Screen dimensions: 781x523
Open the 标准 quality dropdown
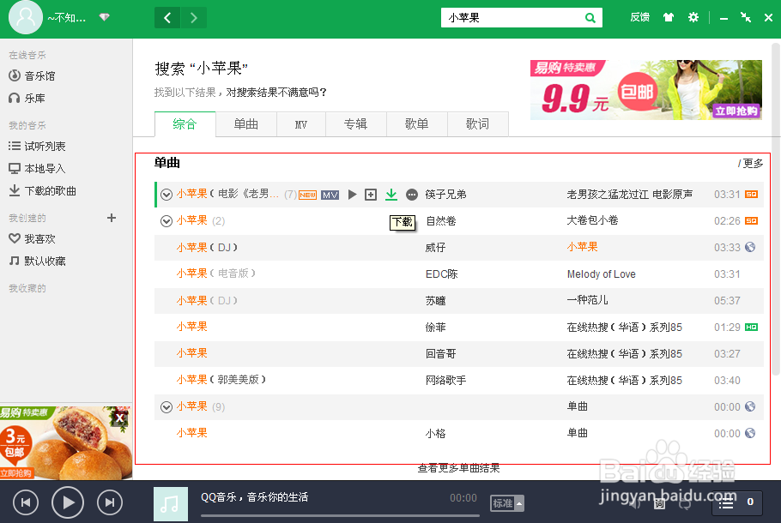507,503
